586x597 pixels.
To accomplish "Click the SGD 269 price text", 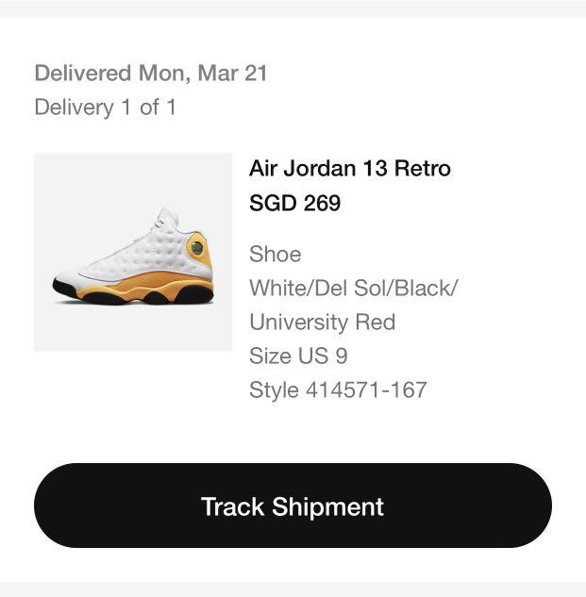I will tap(294, 203).
